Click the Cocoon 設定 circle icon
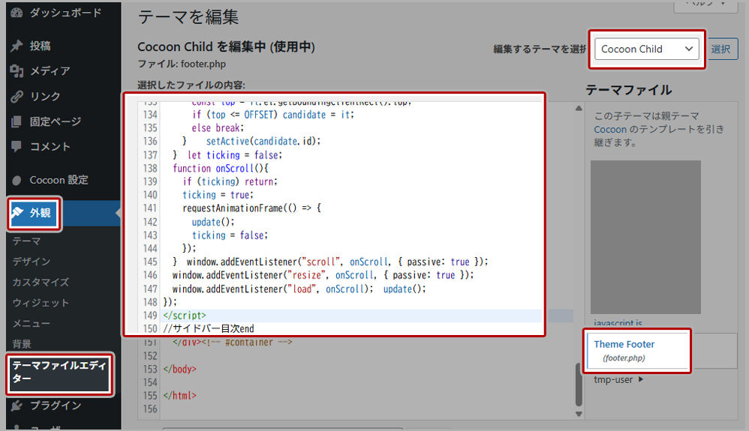Image resolution: width=749 pixels, height=431 pixels. point(17,180)
